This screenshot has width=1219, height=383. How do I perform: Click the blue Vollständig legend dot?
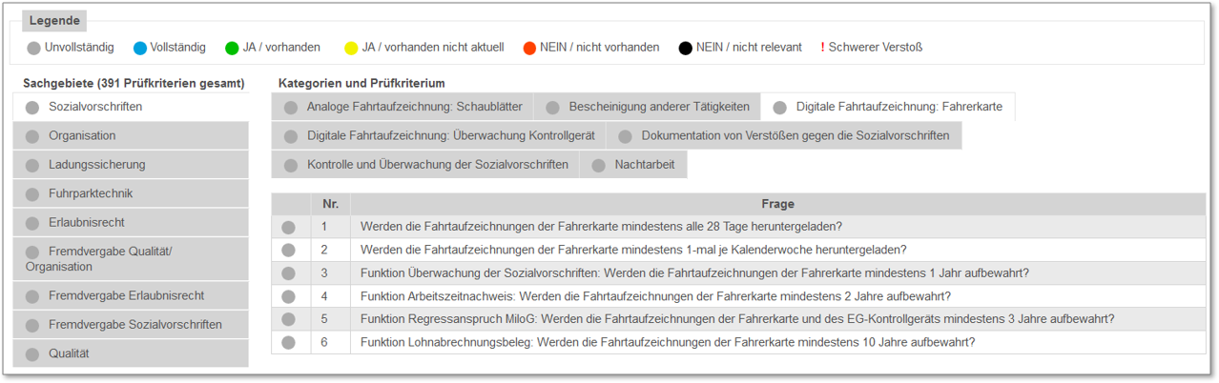(x=140, y=48)
